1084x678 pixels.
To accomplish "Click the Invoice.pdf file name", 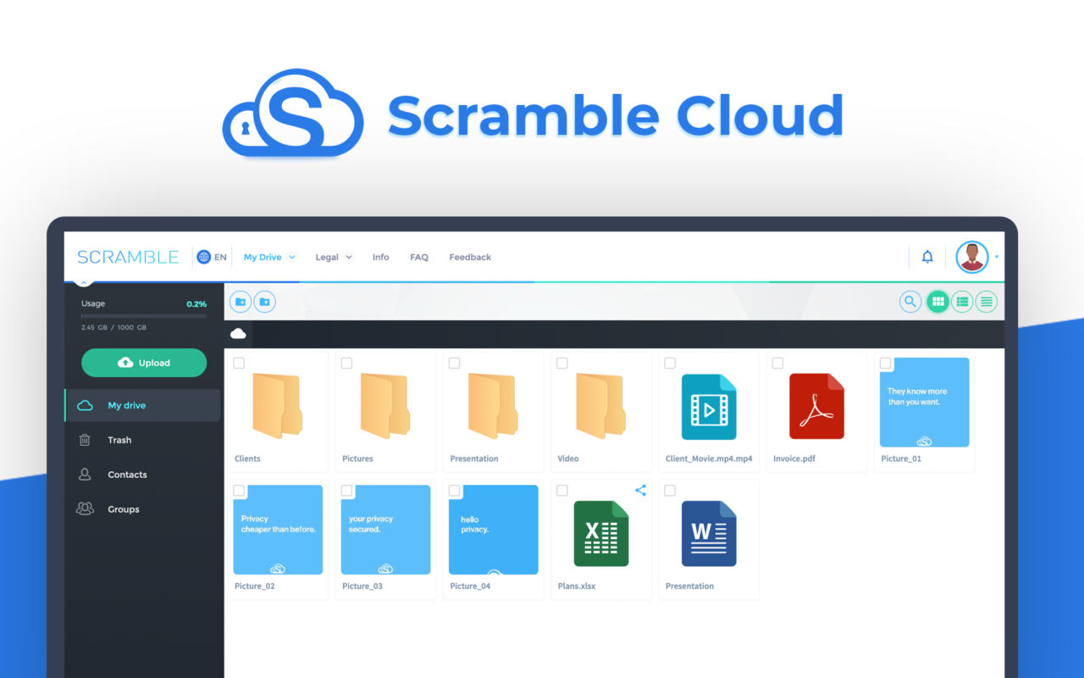I will coord(794,458).
